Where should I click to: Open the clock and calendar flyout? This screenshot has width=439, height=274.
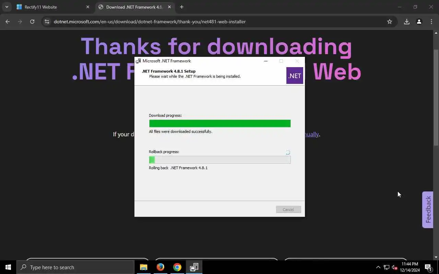point(410,267)
